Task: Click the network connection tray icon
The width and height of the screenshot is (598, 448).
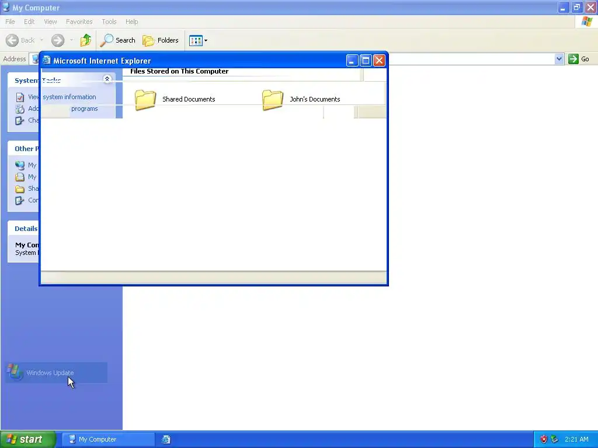Action: click(x=555, y=439)
